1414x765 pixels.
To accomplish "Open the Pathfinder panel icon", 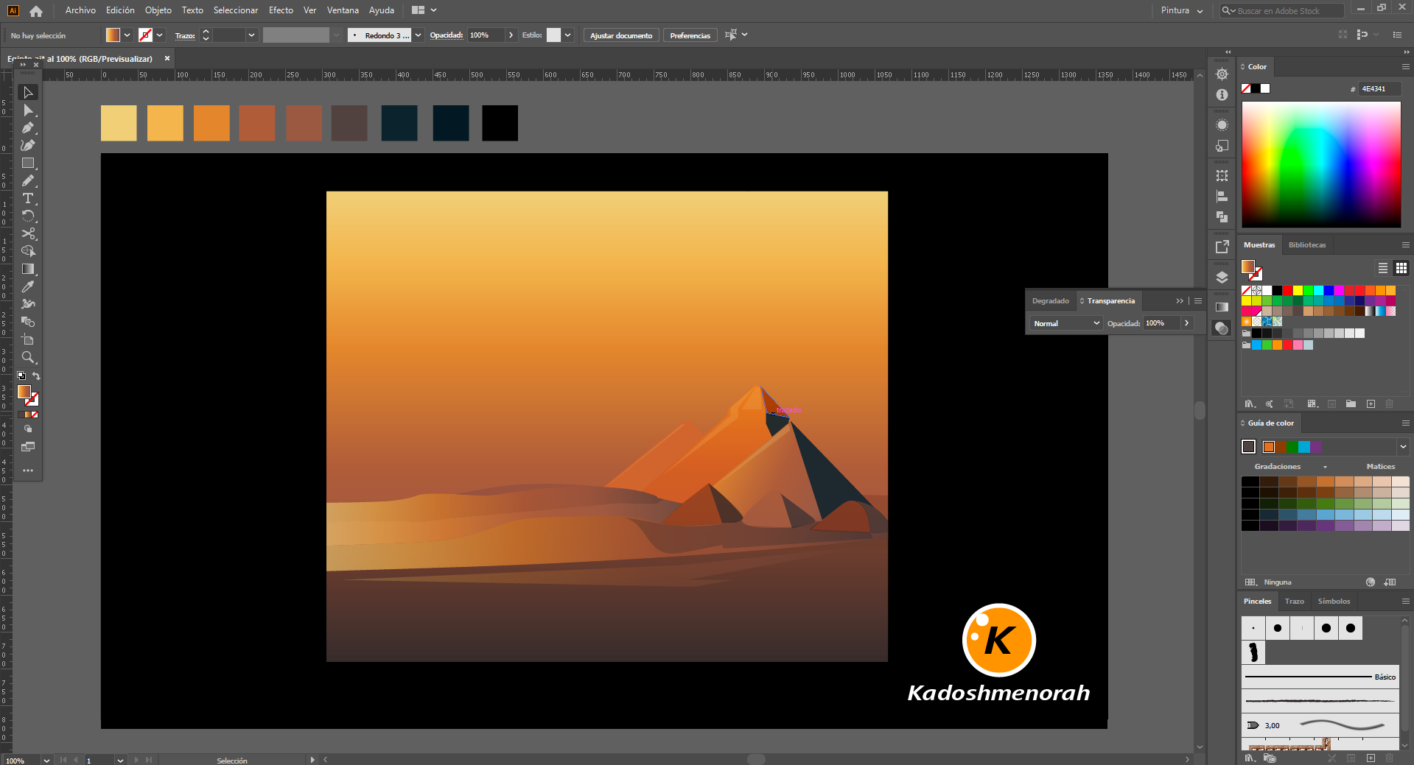I will pos(1222,217).
